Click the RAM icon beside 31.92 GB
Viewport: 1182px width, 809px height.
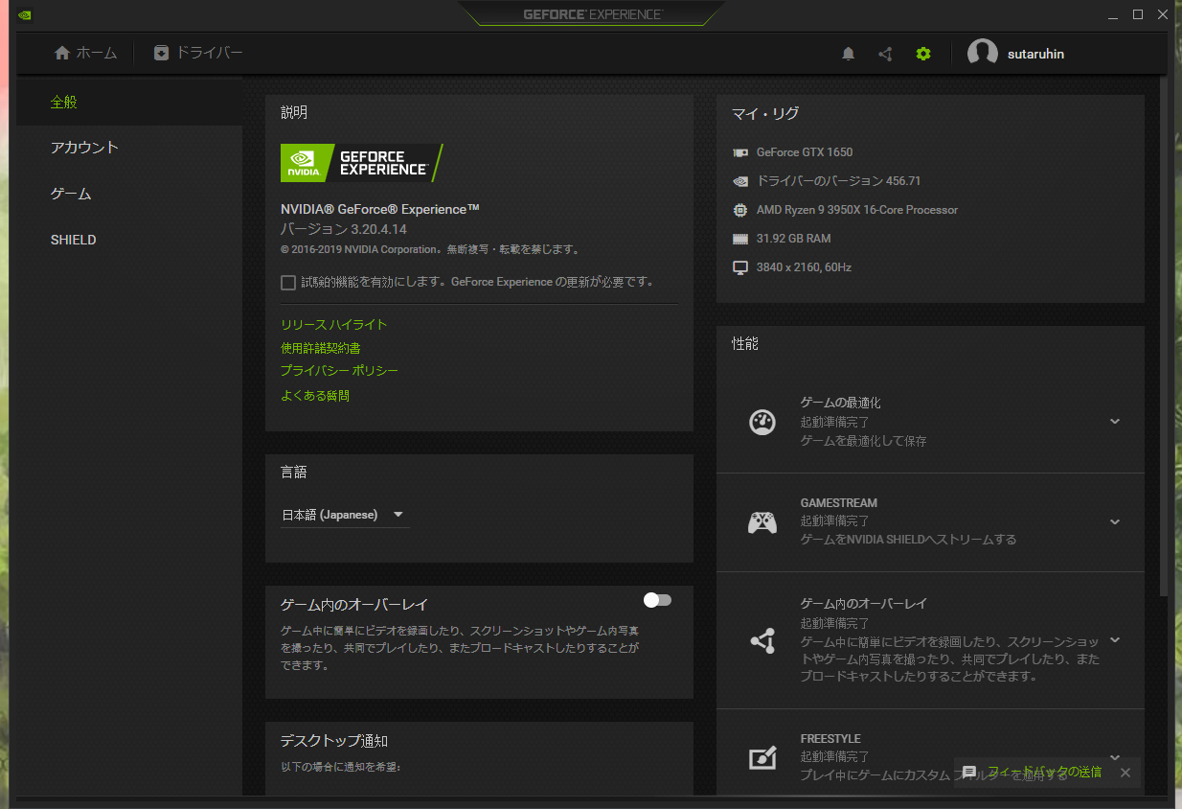[739, 239]
